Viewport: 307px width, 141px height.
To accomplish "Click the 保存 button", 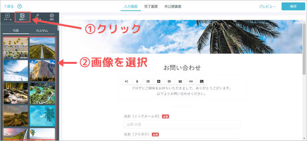I will 293,6.
